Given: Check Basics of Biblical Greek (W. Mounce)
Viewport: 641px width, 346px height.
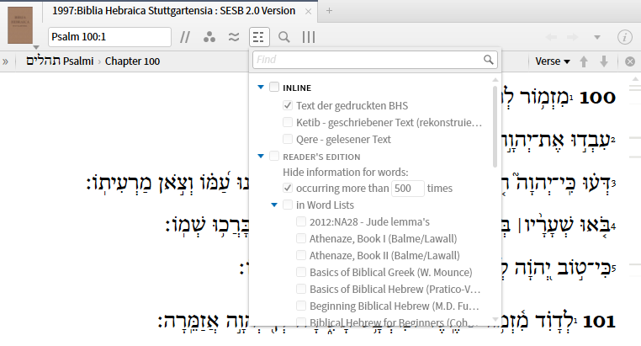Looking at the screenshot, I should click(x=301, y=272).
